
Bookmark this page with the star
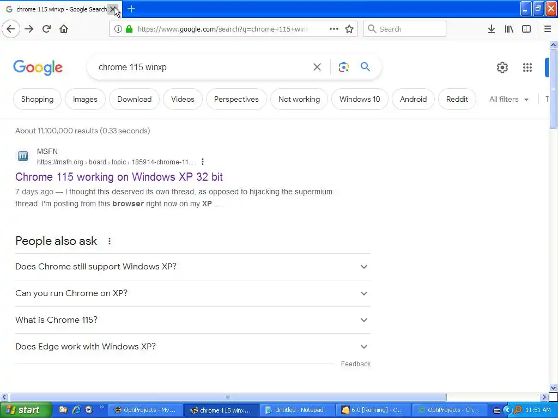[349, 29]
